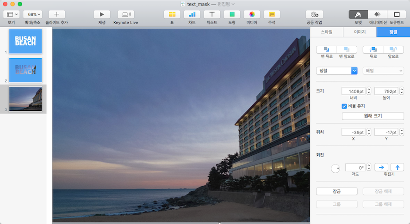Screen dimensions: 410x224
Task: Switch to the Image (이미지) tab
Action: 360,32
